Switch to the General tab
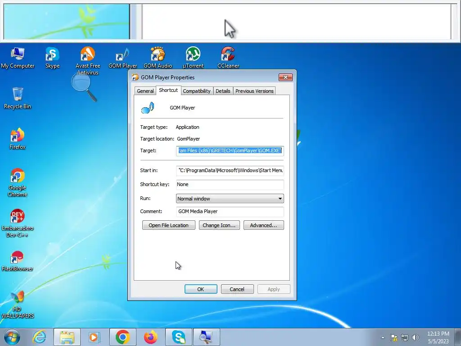Image resolution: width=461 pixels, height=346 pixels. point(145,91)
